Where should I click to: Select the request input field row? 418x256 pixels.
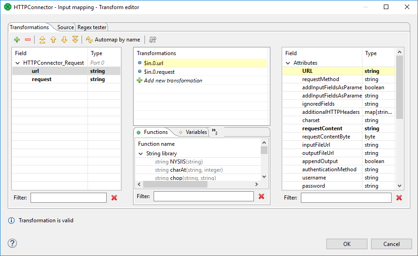pos(67,79)
